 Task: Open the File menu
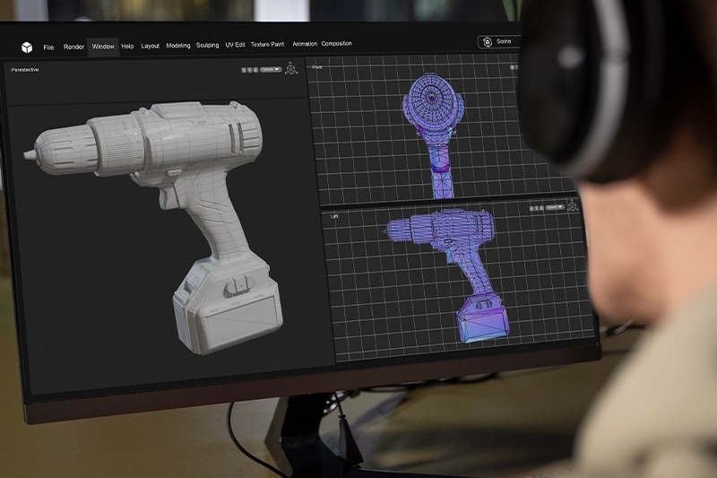coord(48,48)
